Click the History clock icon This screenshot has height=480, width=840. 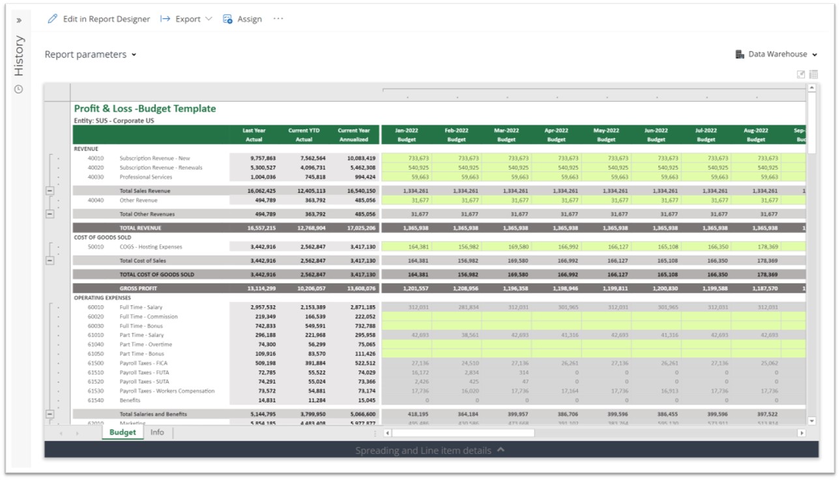click(x=19, y=89)
